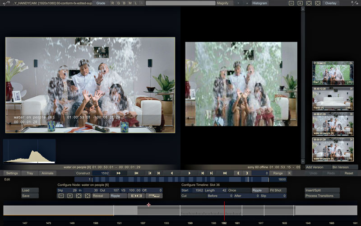Select the top File7 thumbnail in version list
361x226 pixels.
[333, 73]
